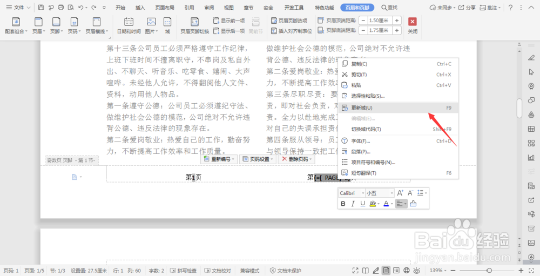Open the 文件 menu dropdown
The height and width of the screenshot is (276, 540).
pyautogui.click(x=18, y=7)
